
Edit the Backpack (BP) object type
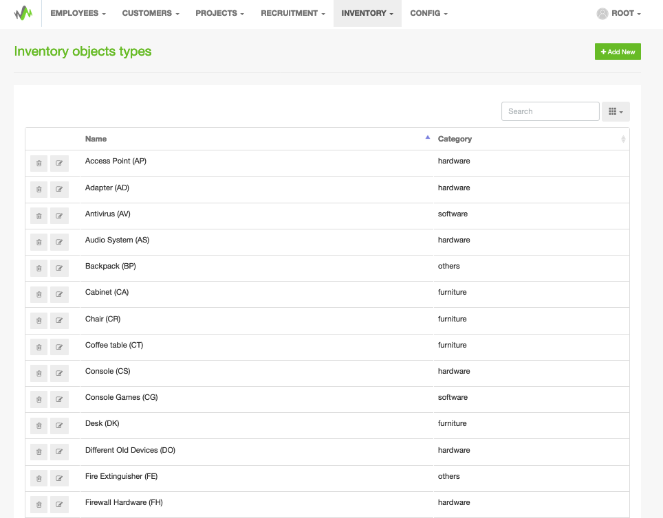(x=59, y=268)
